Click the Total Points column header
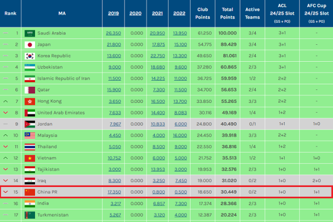The width and height of the screenshot is (333, 222). click(x=227, y=13)
